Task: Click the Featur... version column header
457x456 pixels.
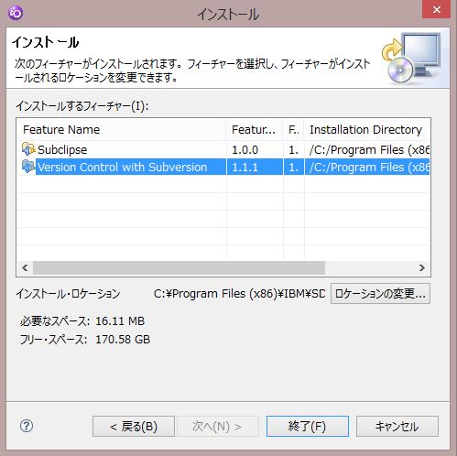Action: tap(255, 130)
